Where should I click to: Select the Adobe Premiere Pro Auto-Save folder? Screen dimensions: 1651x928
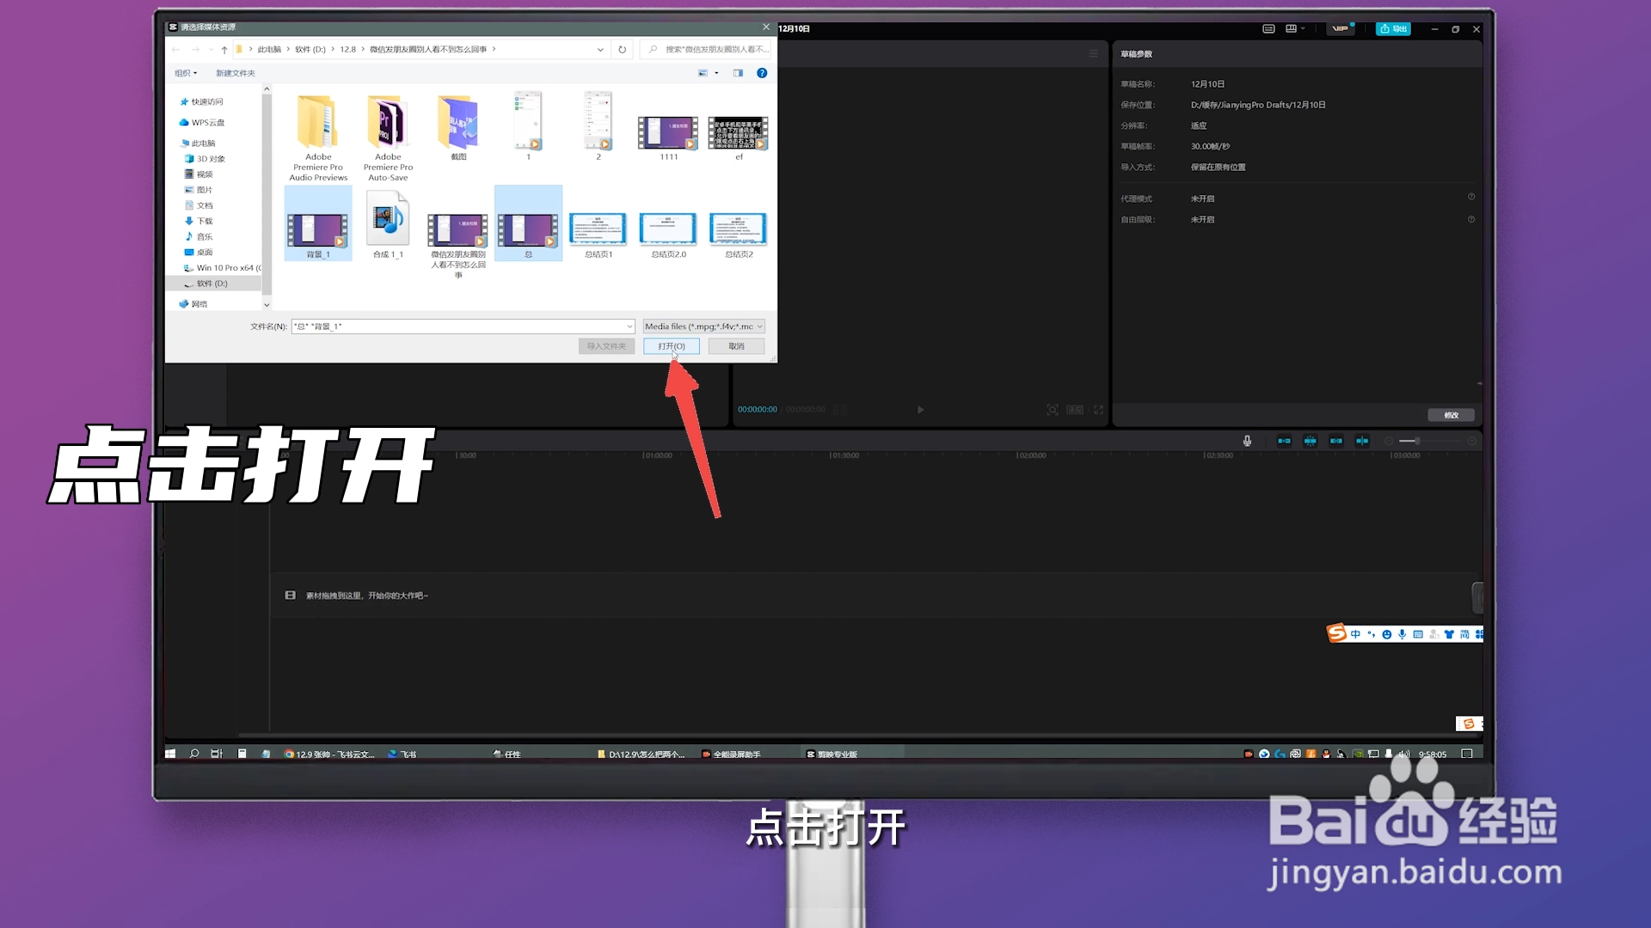(x=388, y=137)
